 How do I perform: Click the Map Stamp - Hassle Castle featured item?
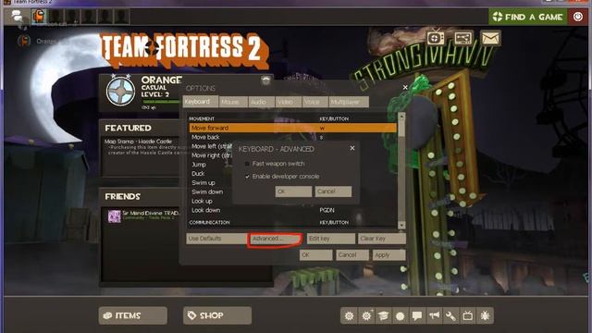tap(138, 142)
